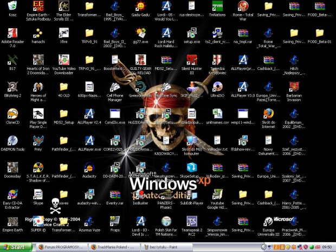Launch Blitzkrieg 2 shortcut
This screenshot has width=336, height=252.
[x=12, y=87]
